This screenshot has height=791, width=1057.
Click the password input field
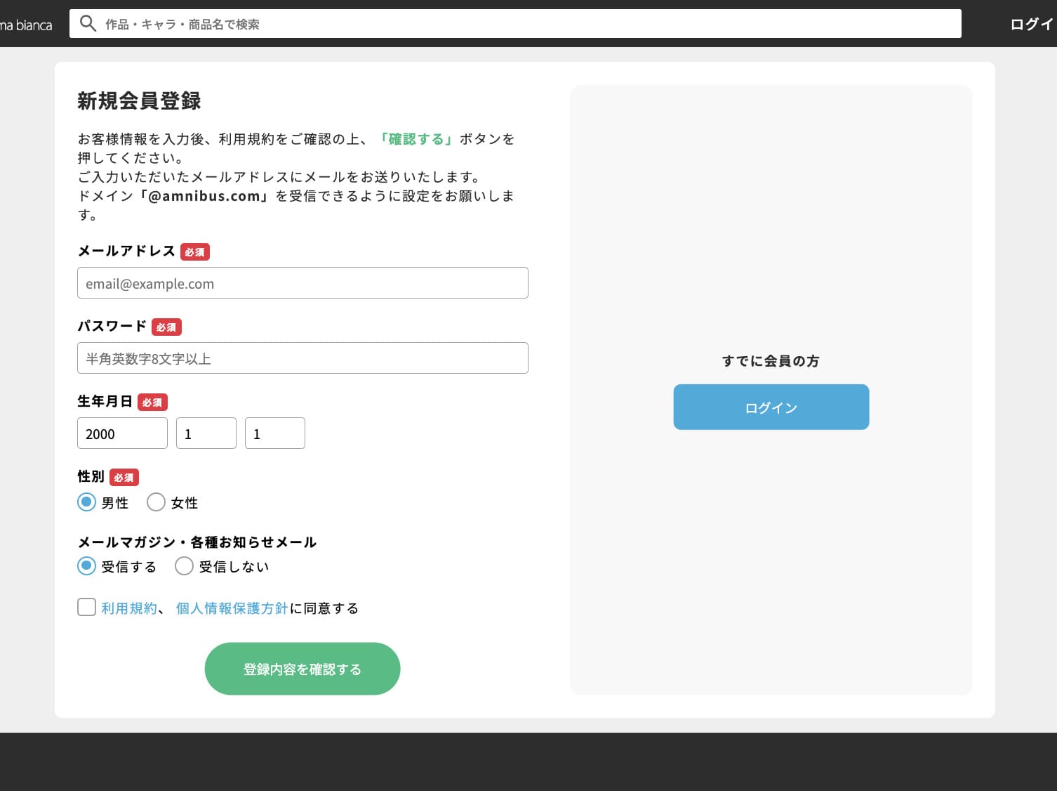pos(302,358)
